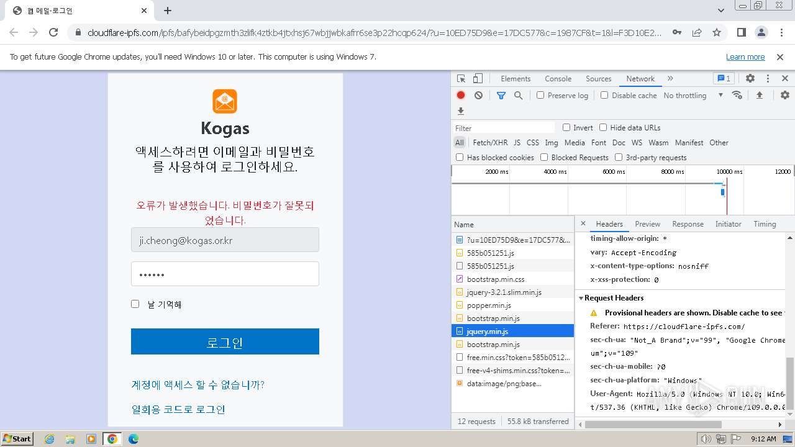Check the 3rd-party requests checkbox
Image resolution: width=795 pixels, height=447 pixels.
click(x=619, y=157)
